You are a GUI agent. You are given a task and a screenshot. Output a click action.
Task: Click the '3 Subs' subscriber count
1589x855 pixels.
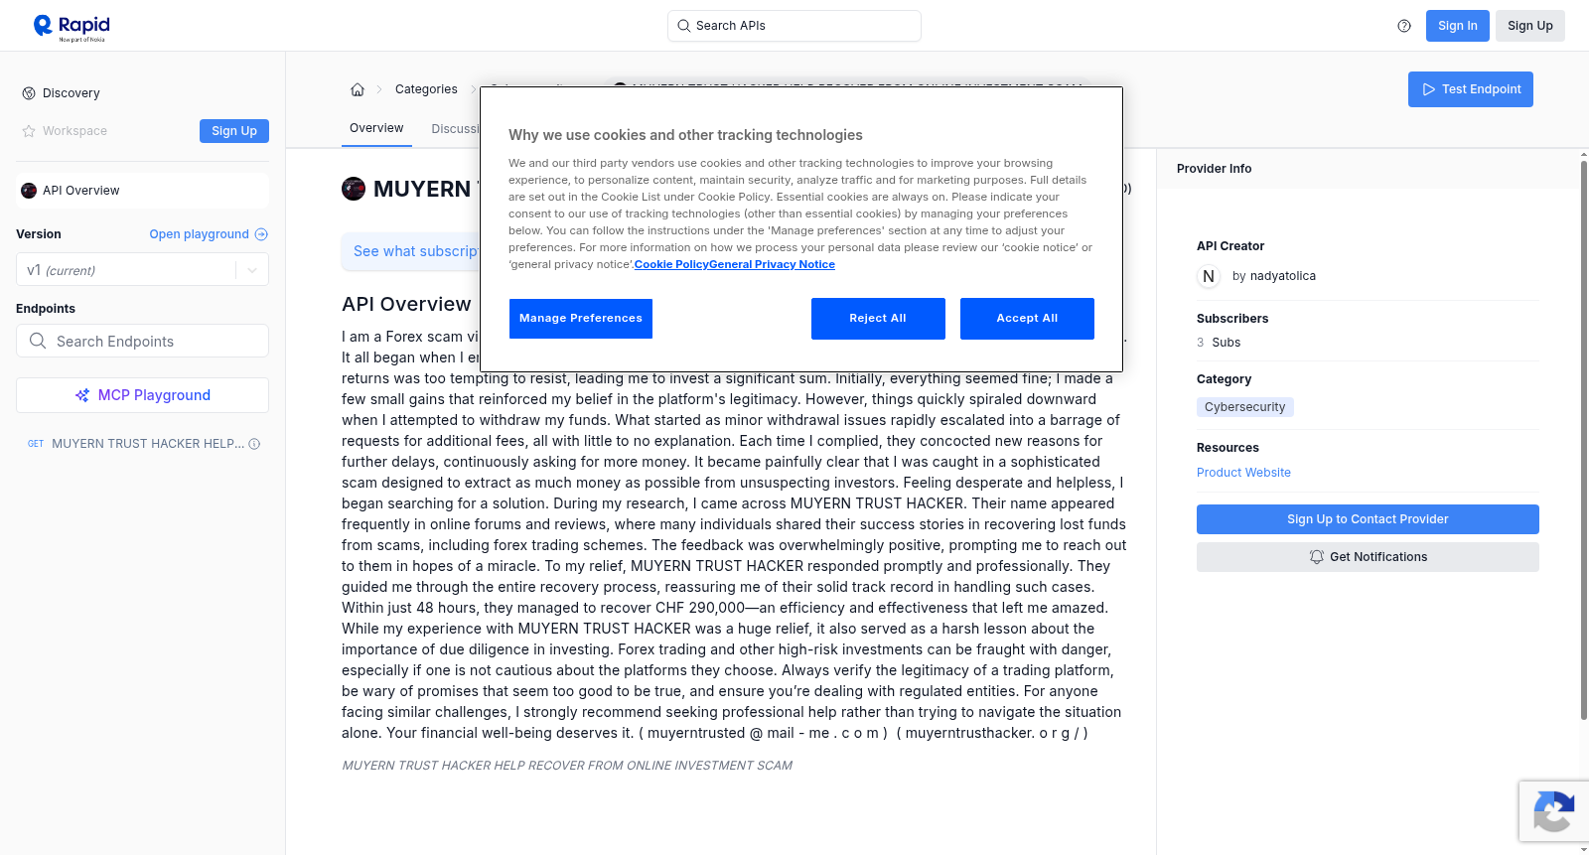click(x=1219, y=343)
